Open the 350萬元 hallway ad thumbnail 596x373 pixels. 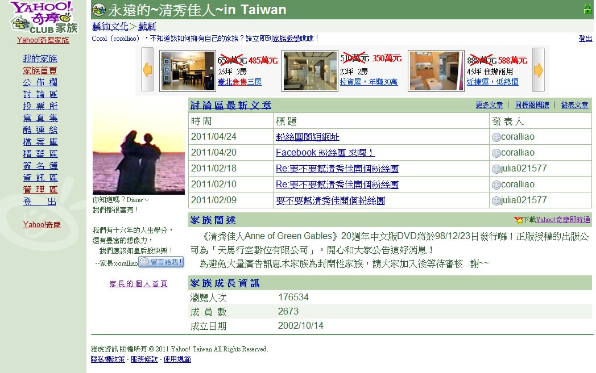(310, 70)
